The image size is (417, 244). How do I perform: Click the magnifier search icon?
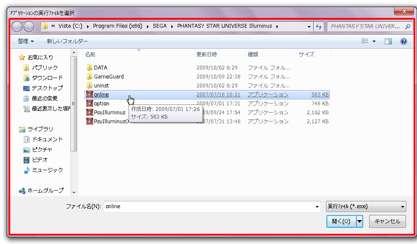coord(408,26)
